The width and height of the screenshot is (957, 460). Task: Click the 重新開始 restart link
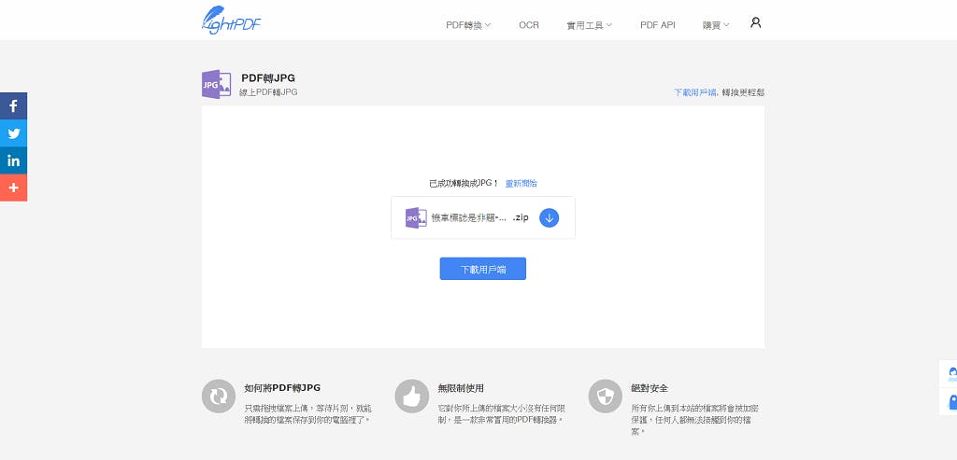pyautogui.click(x=521, y=184)
